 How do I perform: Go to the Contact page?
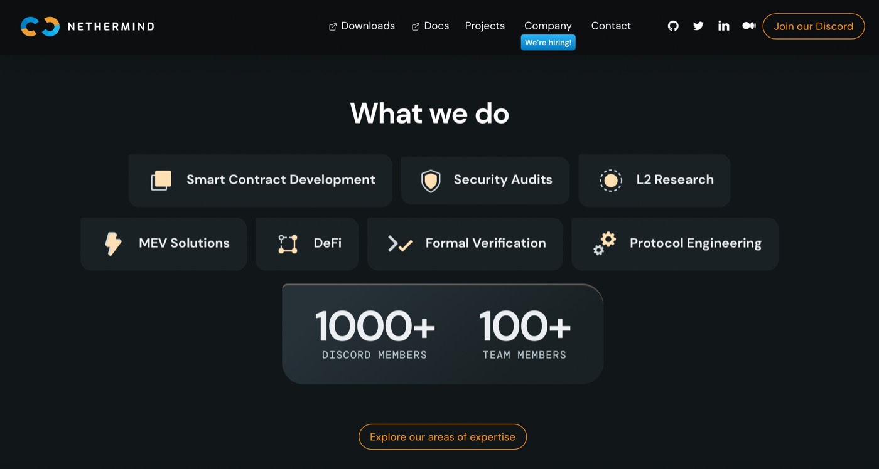pyautogui.click(x=611, y=26)
